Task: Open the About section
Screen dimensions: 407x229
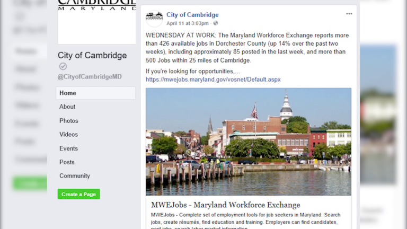Action: (67, 107)
